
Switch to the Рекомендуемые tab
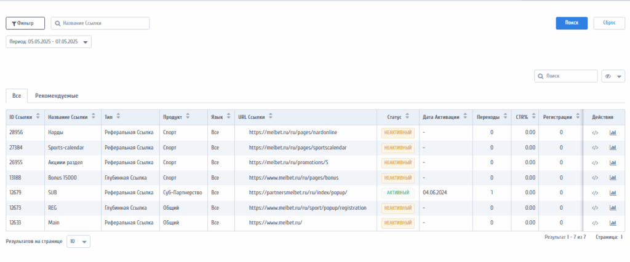tap(57, 96)
